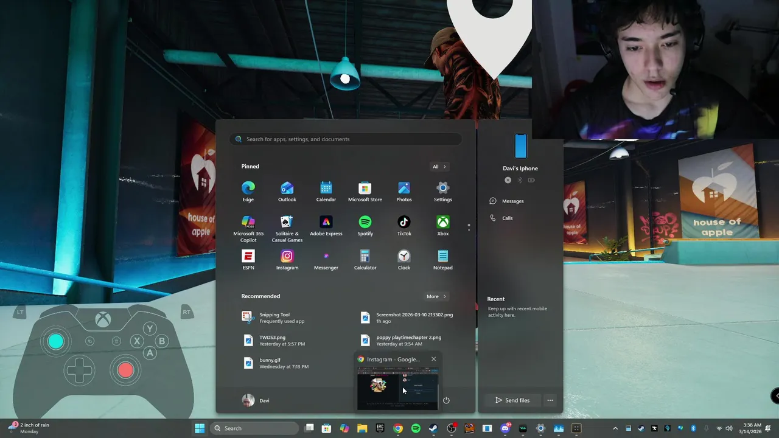Open the TikTok pinned app
This screenshot has width=779, height=438.
[404, 226]
